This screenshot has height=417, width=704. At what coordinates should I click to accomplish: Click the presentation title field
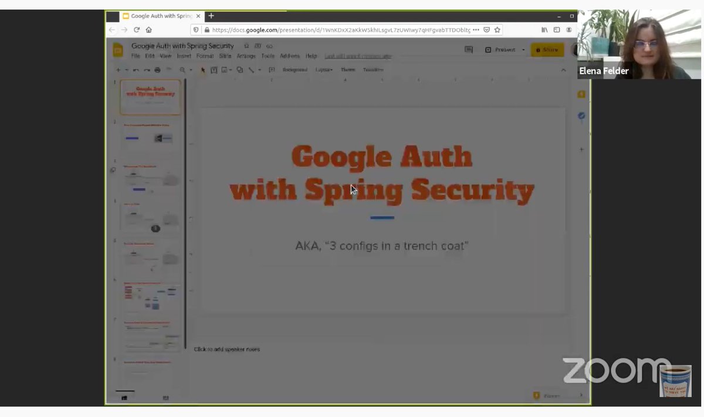[x=182, y=46]
